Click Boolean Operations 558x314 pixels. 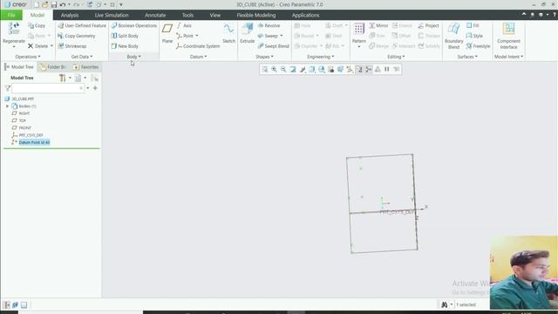(x=133, y=25)
